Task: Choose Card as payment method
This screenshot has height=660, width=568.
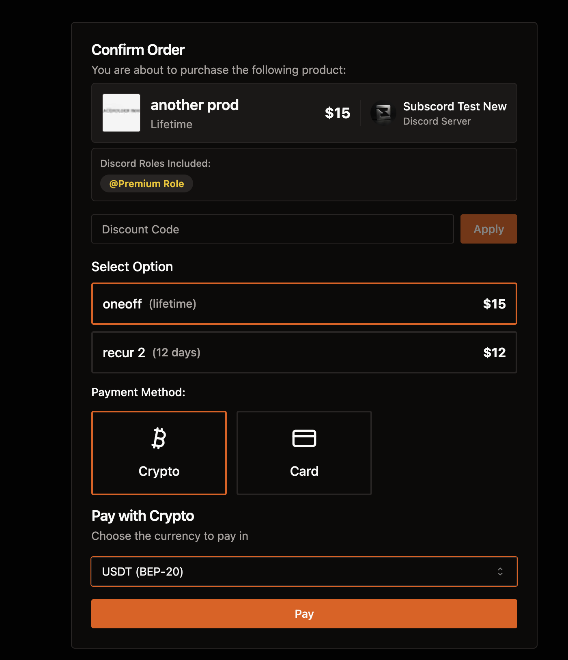Action: coord(304,453)
